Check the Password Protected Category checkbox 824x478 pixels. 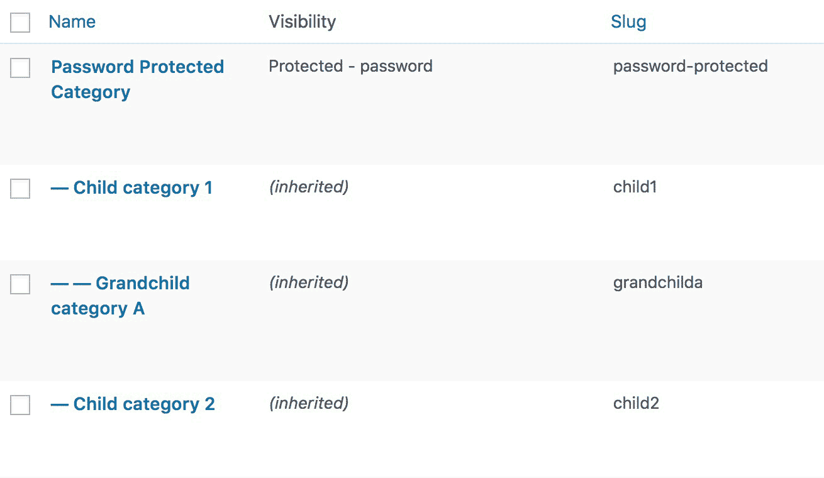[19, 68]
